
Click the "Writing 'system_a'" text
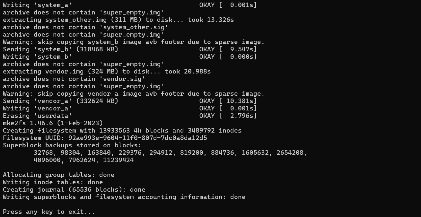[x=37, y=5]
